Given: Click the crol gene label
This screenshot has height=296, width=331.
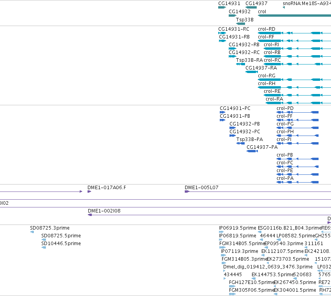Looking at the screenshot, I should 262,12.
